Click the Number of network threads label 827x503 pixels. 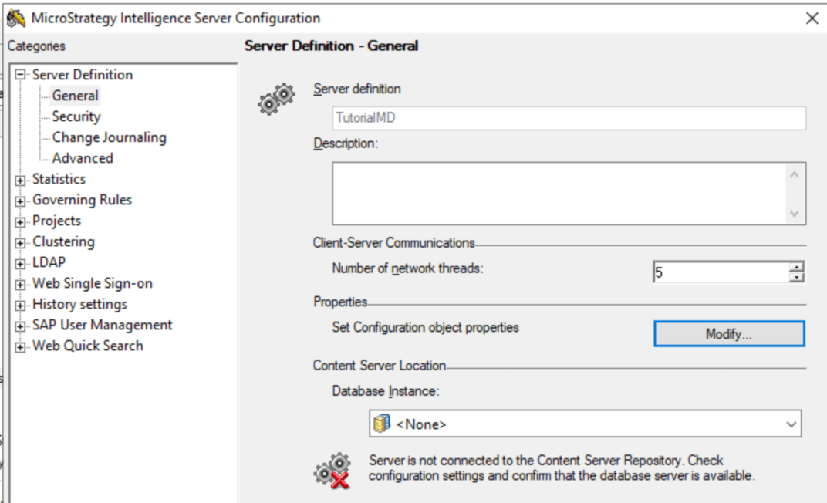(407, 268)
